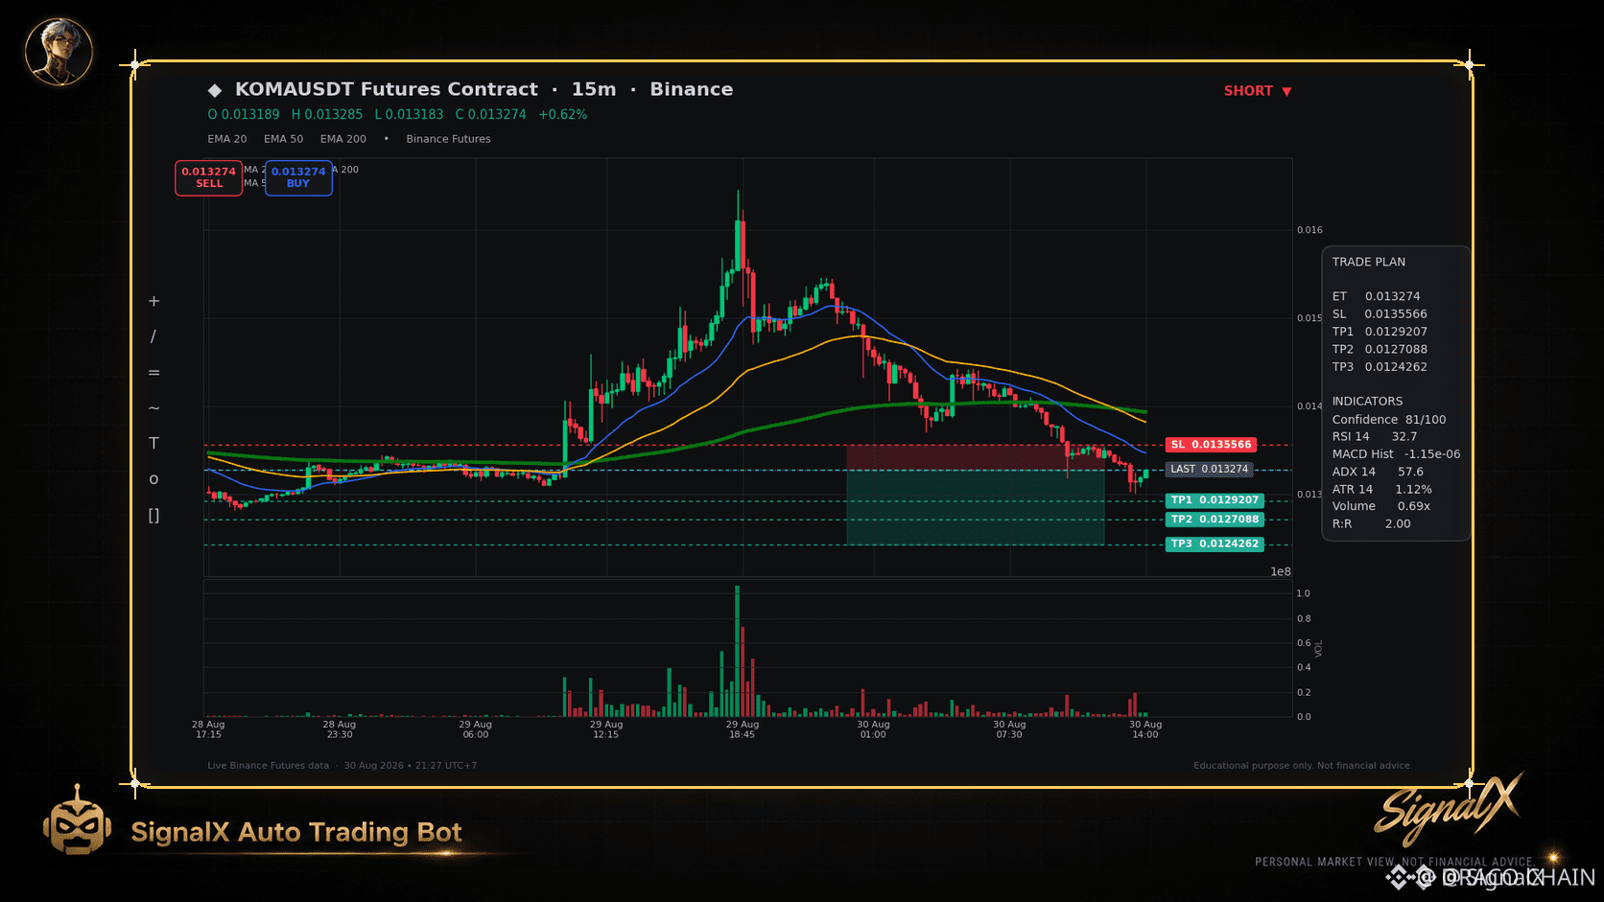Screen dimensions: 1604x902
Task: Click the LAST 0.013274 price tag
Action: tap(1209, 470)
